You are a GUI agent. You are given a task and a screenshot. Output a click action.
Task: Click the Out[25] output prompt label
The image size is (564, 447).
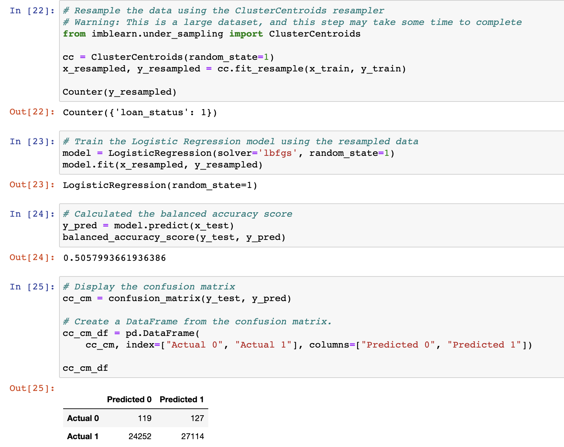[x=32, y=388]
